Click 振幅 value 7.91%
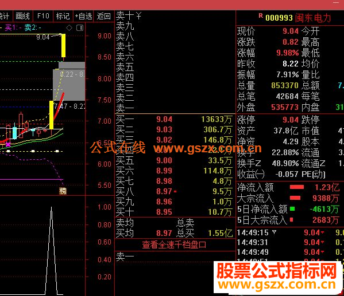344x296 pixels. pos(287,74)
